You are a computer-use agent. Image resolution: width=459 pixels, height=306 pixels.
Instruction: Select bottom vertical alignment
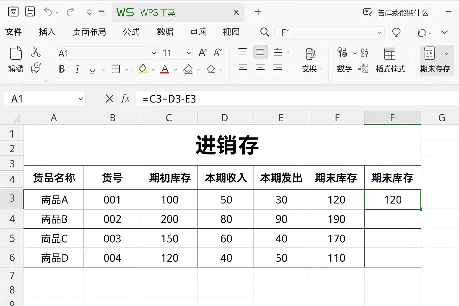278,52
